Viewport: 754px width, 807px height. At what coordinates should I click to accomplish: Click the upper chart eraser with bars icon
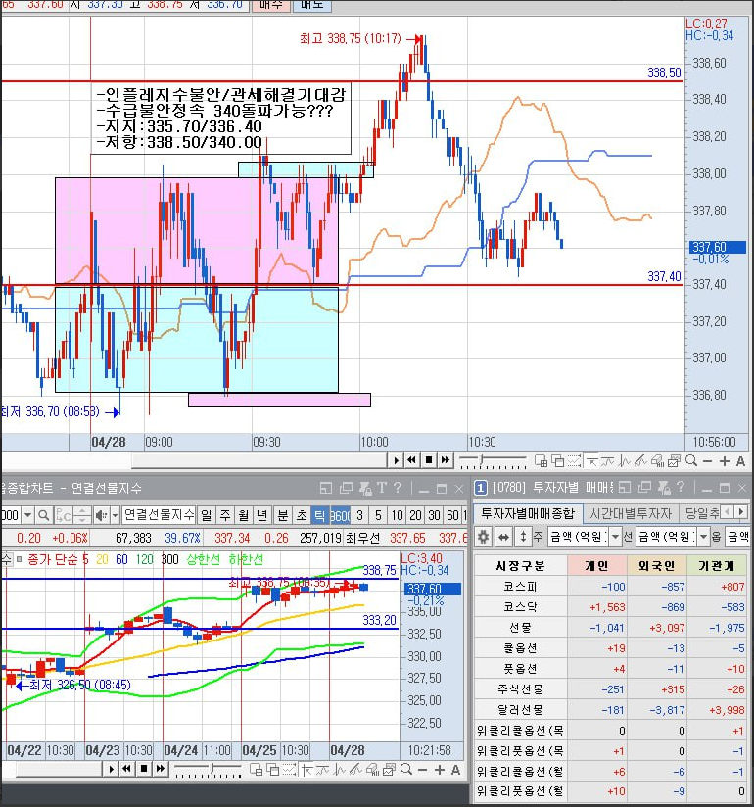[x=657, y=461]
